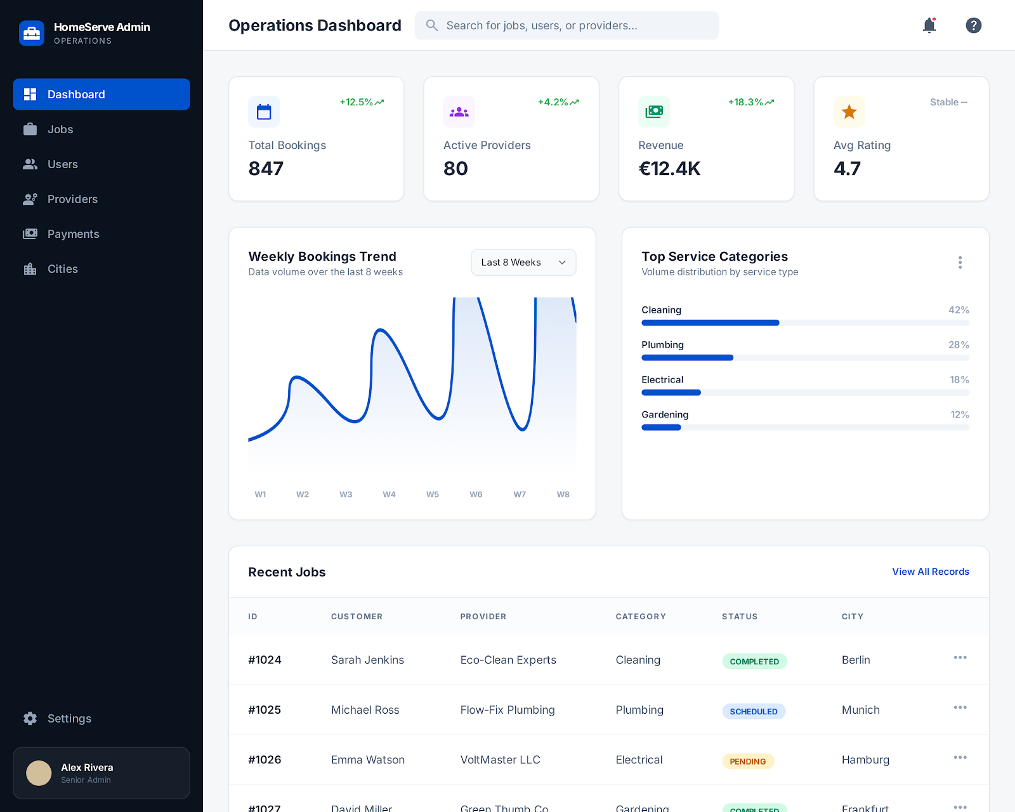Open the Alex Rivera profile card
This screenshot has height=812, width=1015.
tap(101, 773)
